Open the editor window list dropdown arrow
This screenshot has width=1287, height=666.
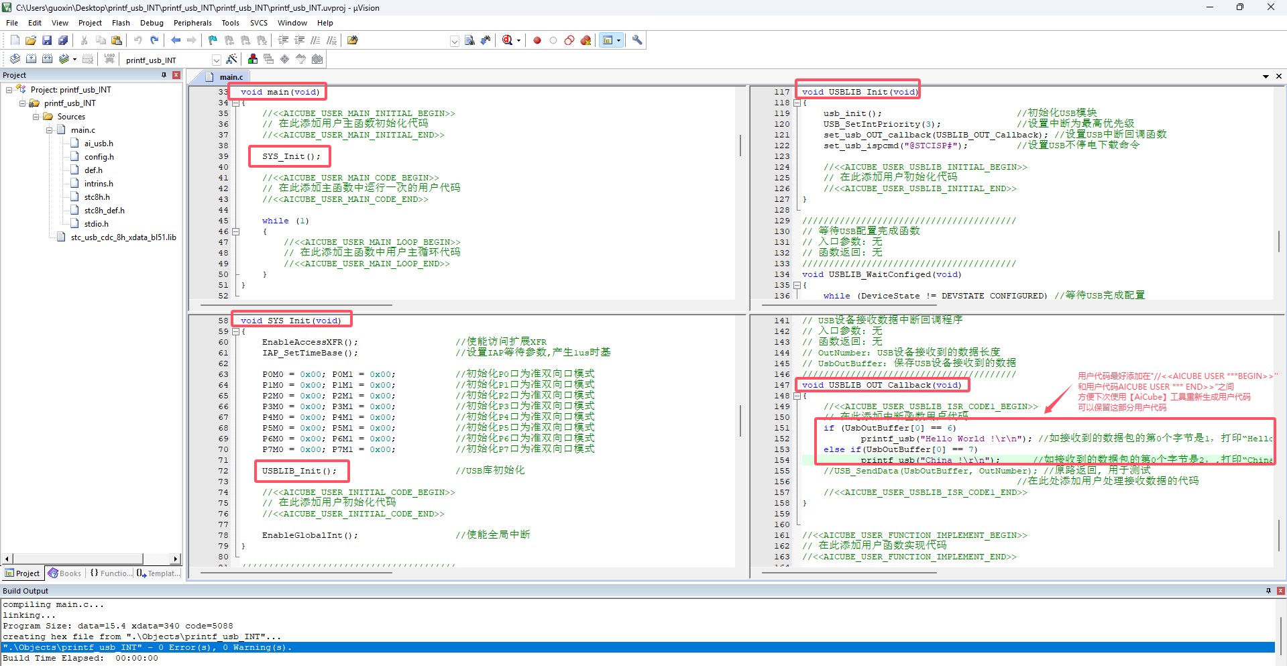[x=1266, y=76]
